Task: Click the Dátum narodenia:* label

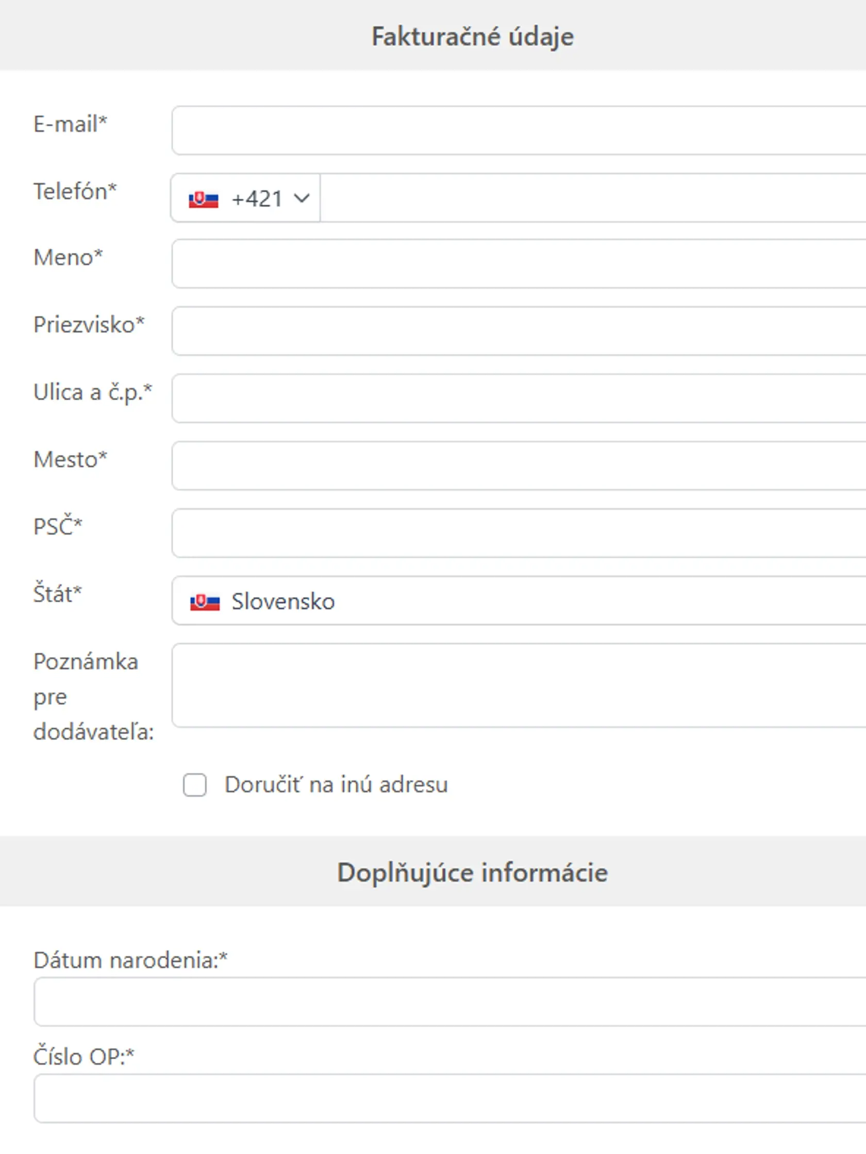Action: coord(130,960)
